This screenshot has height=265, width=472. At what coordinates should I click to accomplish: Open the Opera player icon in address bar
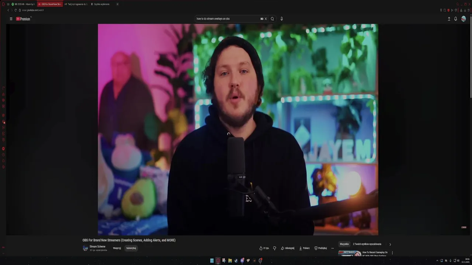pyautogui.click(x=452, y=10)
